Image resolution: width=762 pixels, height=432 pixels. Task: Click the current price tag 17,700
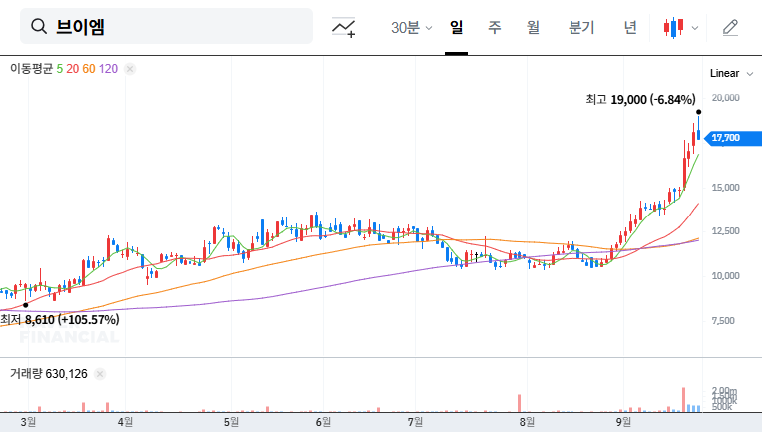coord(733,138)
